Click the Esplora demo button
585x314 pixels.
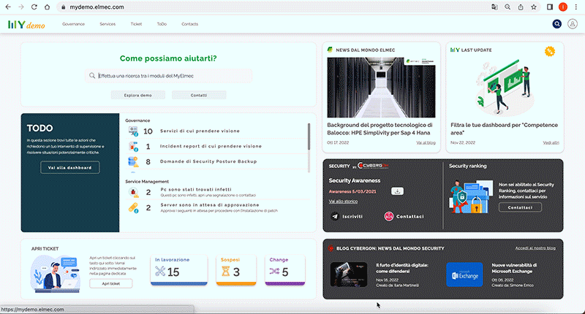[135, 95]
